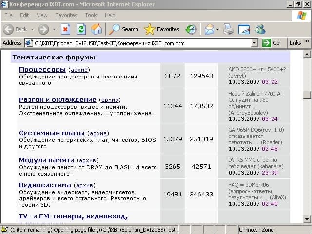The width and height of the screenshot is (312, 234).
Task: Click the warning icon in status bar
Action: click(4, 230)
